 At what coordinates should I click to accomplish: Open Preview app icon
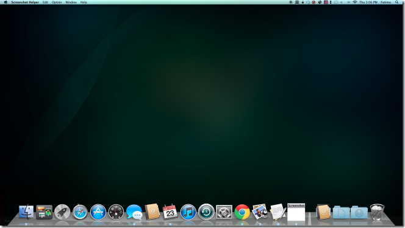click(x=260, y=212)
